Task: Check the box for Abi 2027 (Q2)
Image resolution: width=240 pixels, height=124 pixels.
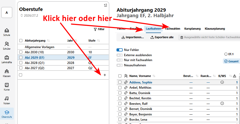Action: point(21,68)
